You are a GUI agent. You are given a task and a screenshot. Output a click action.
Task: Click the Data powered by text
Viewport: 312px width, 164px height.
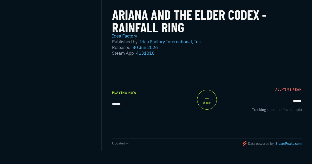[261, 143]
